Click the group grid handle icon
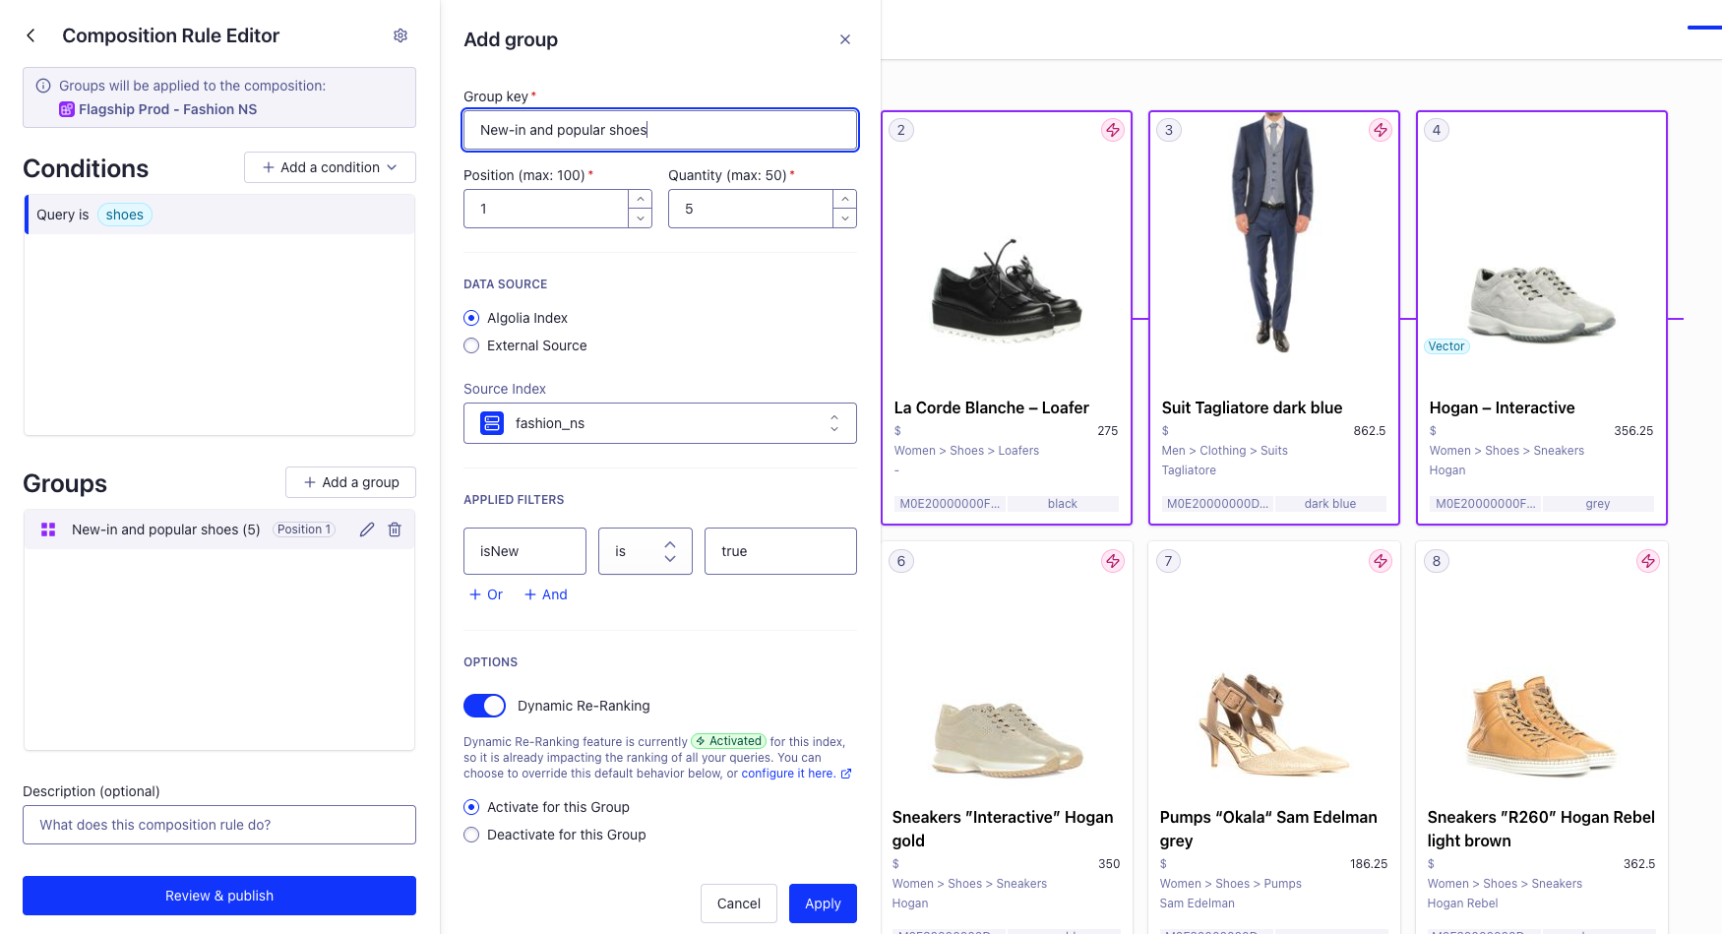 pos(48,529)
